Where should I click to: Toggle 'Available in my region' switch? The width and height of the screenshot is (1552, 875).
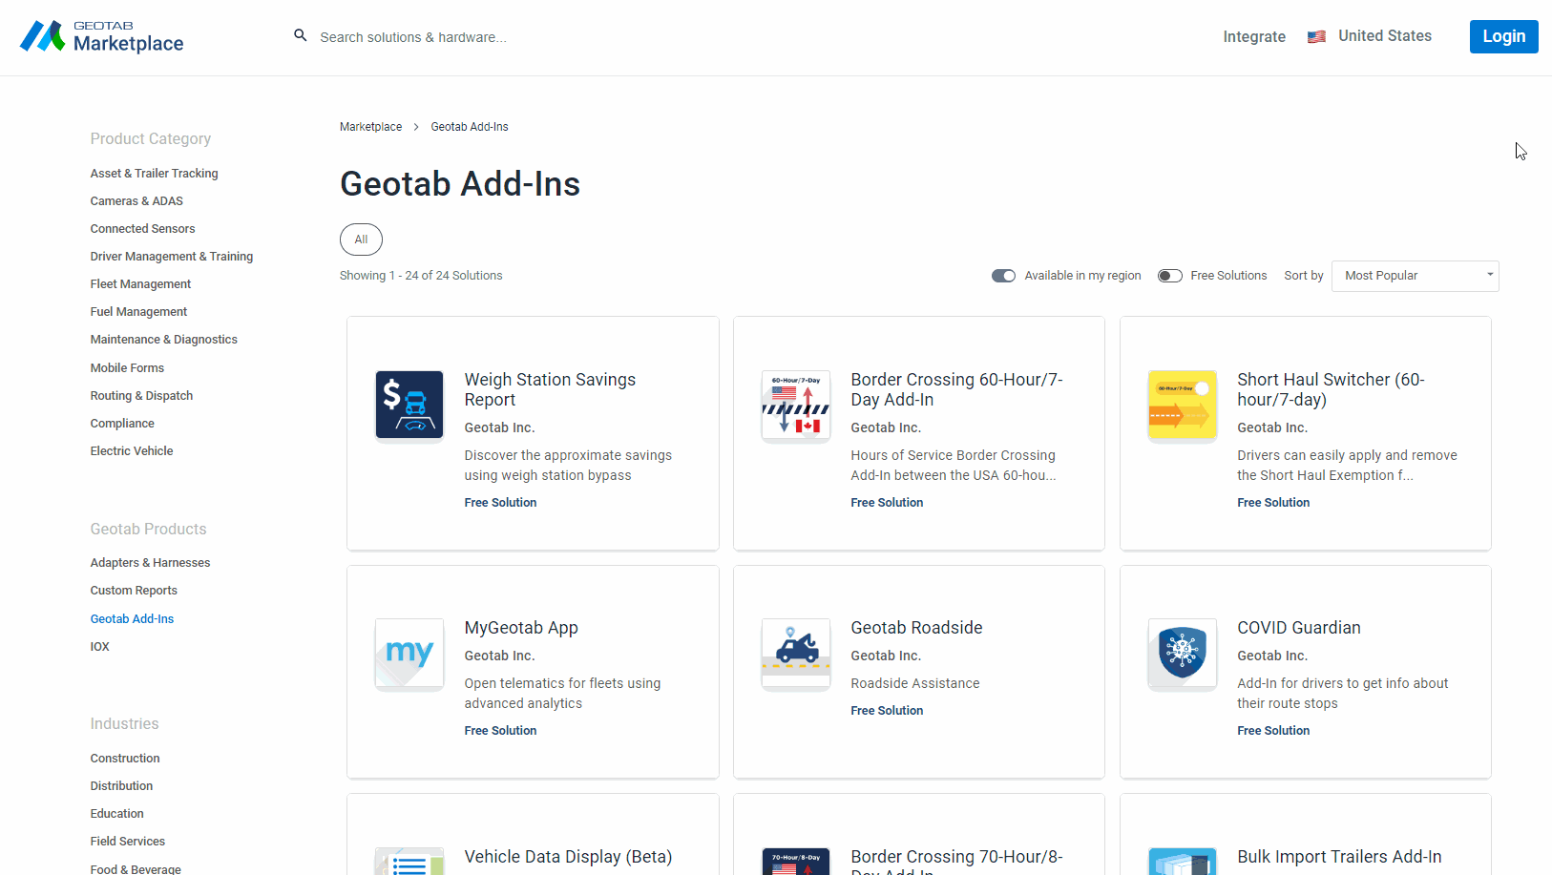(1003, 275)
